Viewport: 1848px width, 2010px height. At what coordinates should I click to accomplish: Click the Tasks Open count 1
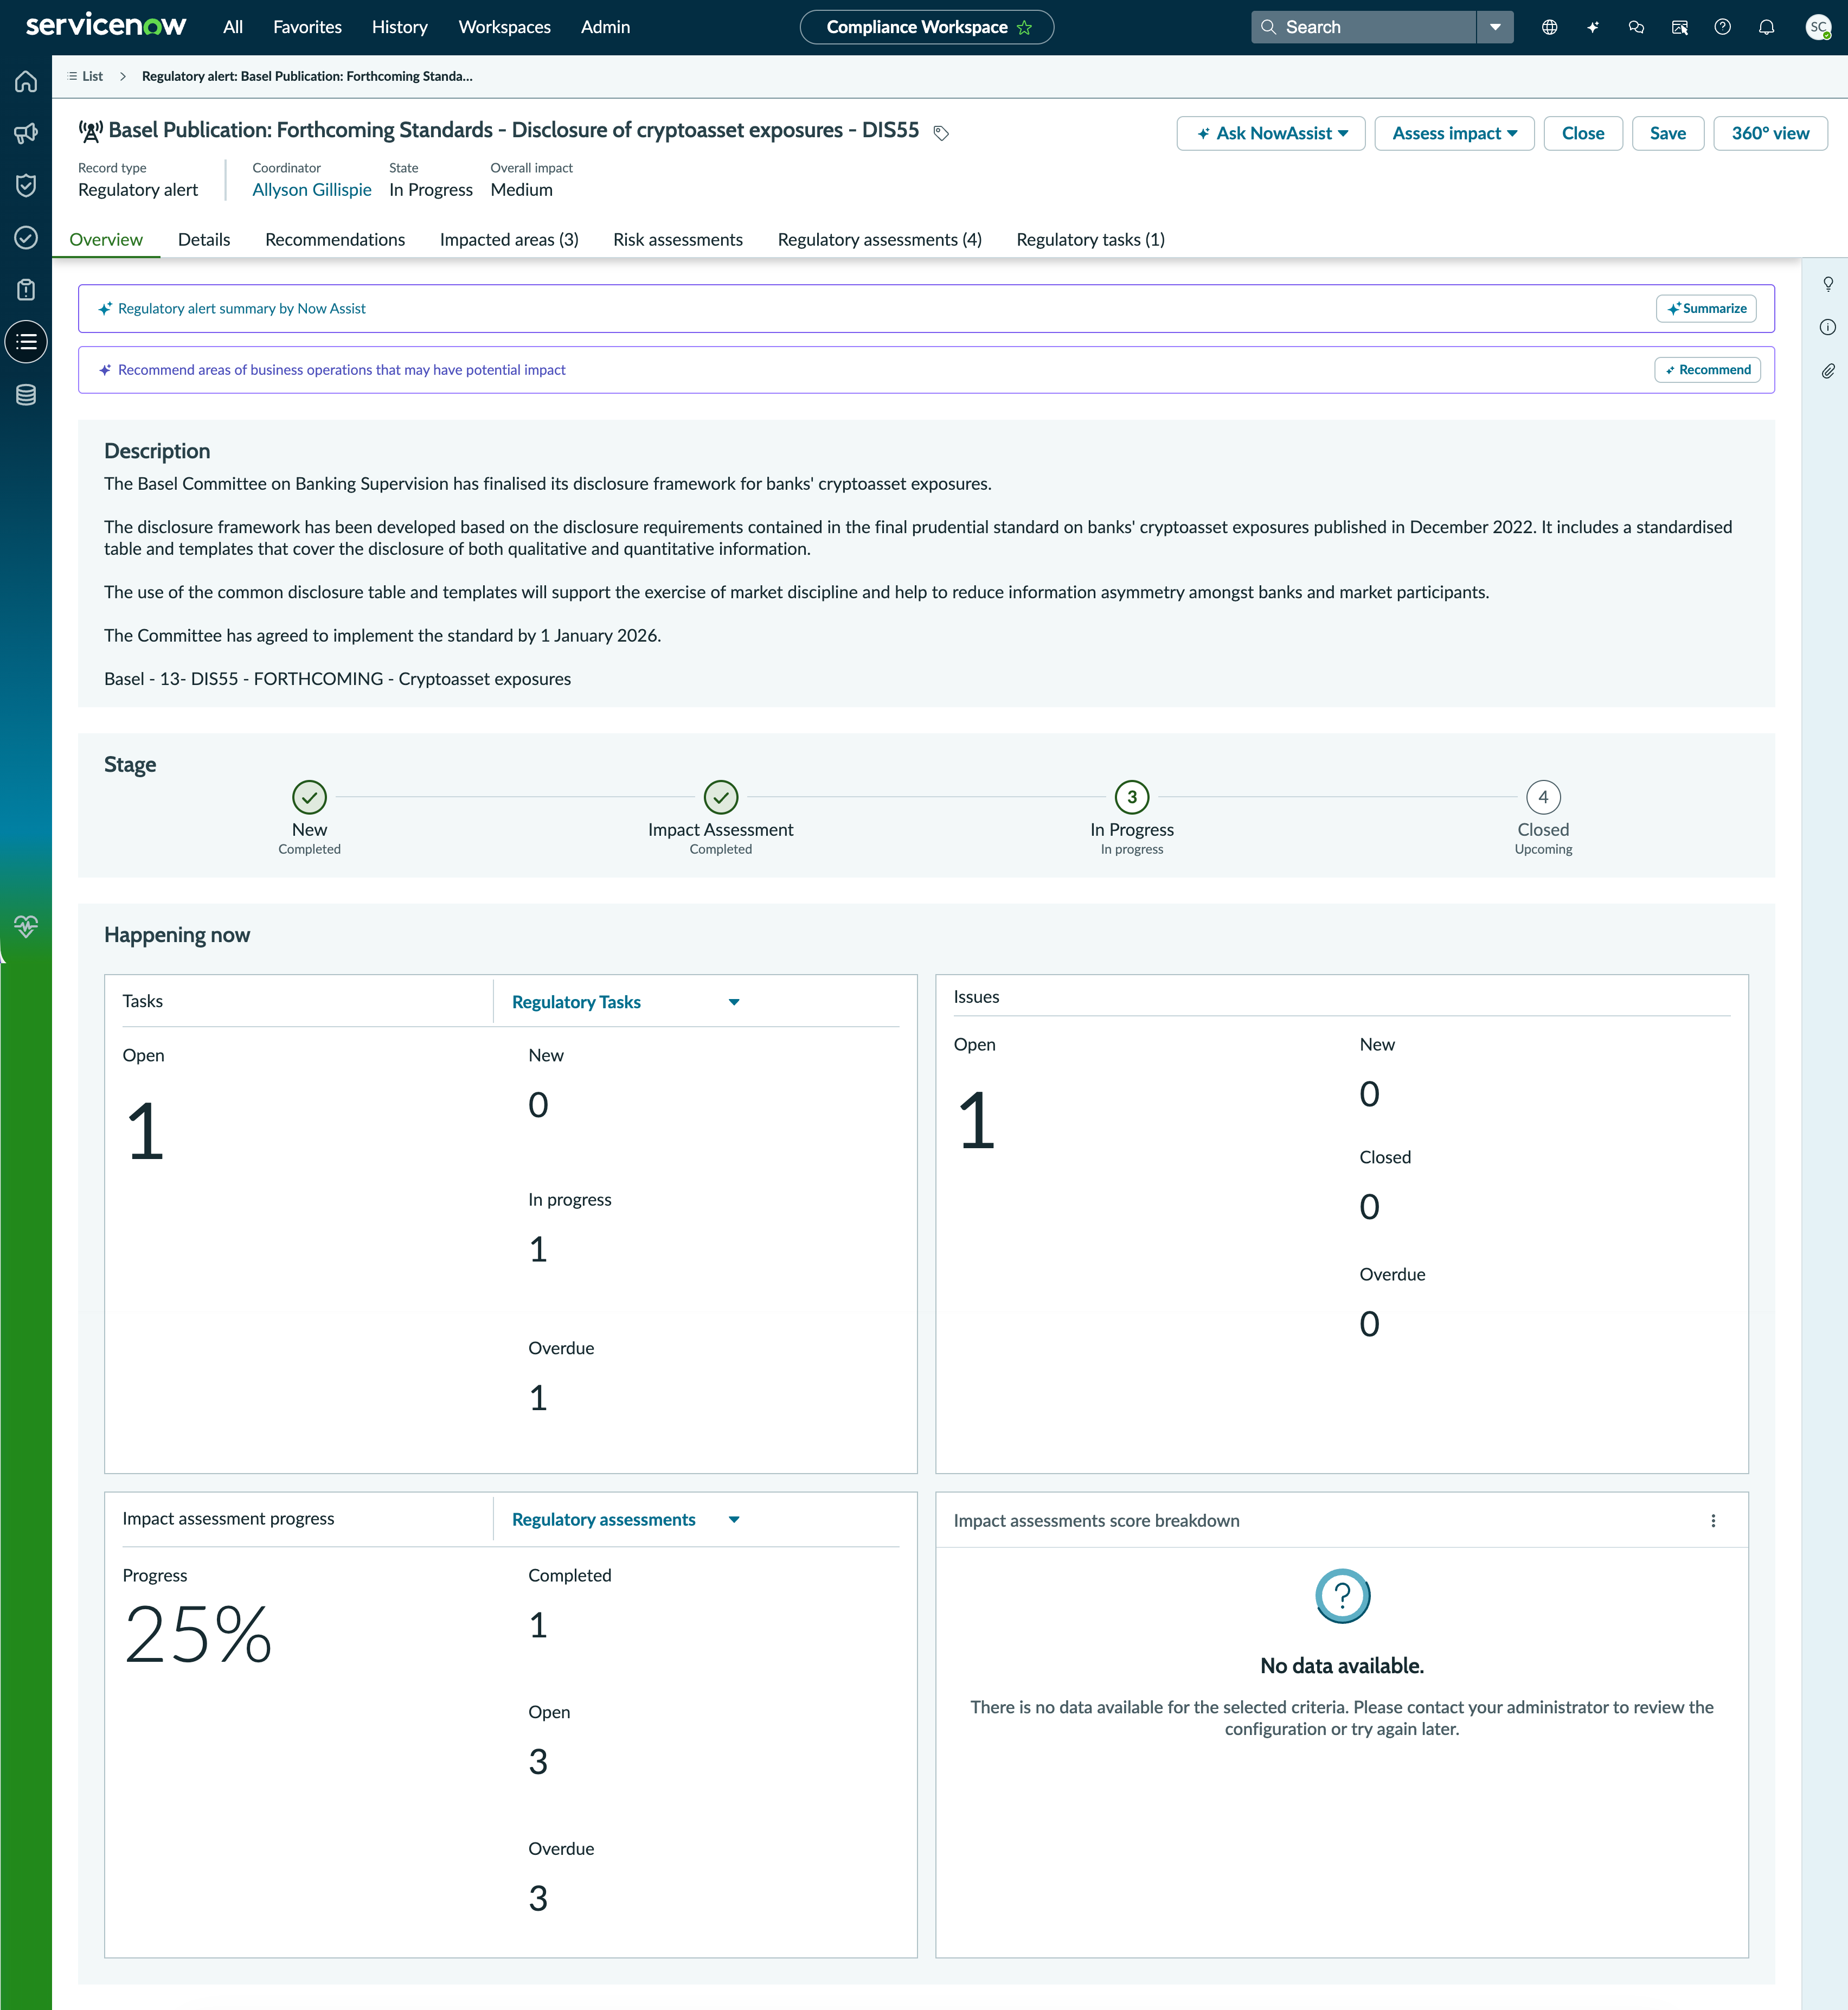[x=145, y=1131]
